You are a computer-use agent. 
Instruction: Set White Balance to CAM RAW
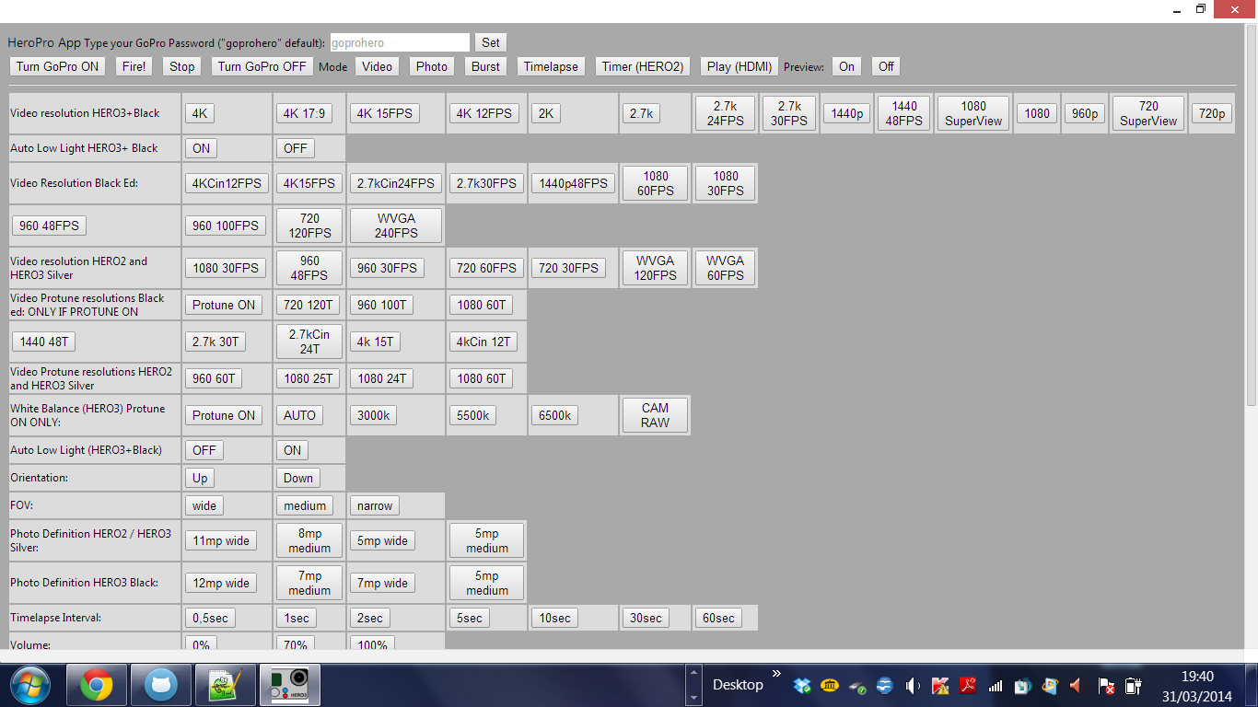click(656, 415)
